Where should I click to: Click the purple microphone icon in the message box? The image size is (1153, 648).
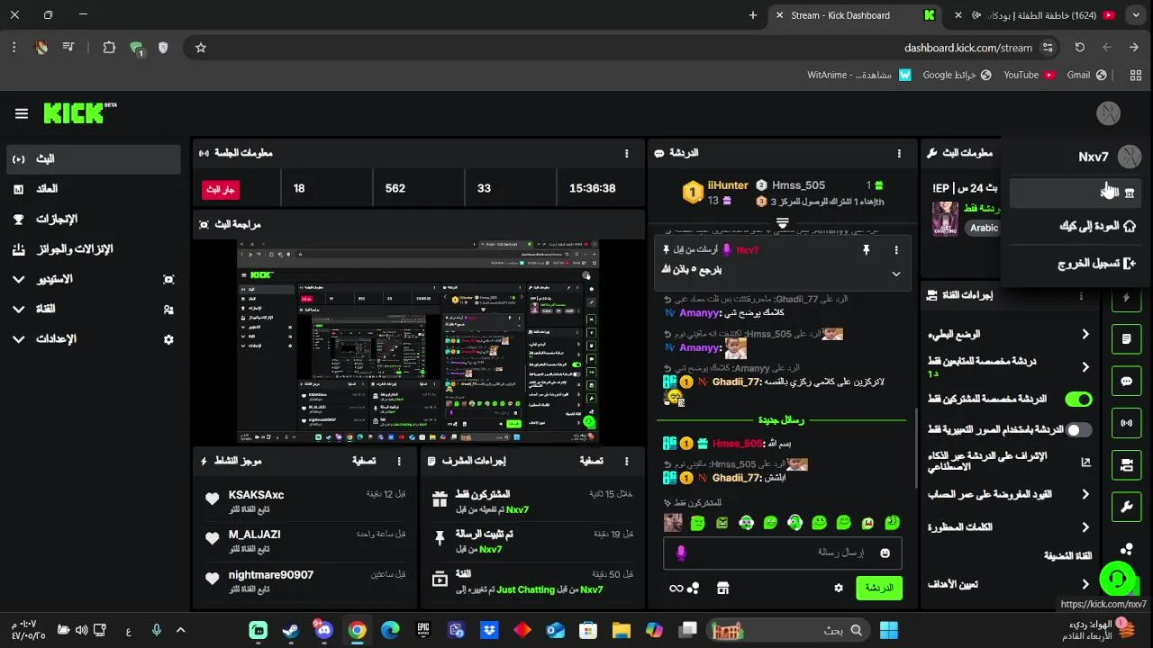click(x=681, y=553)
